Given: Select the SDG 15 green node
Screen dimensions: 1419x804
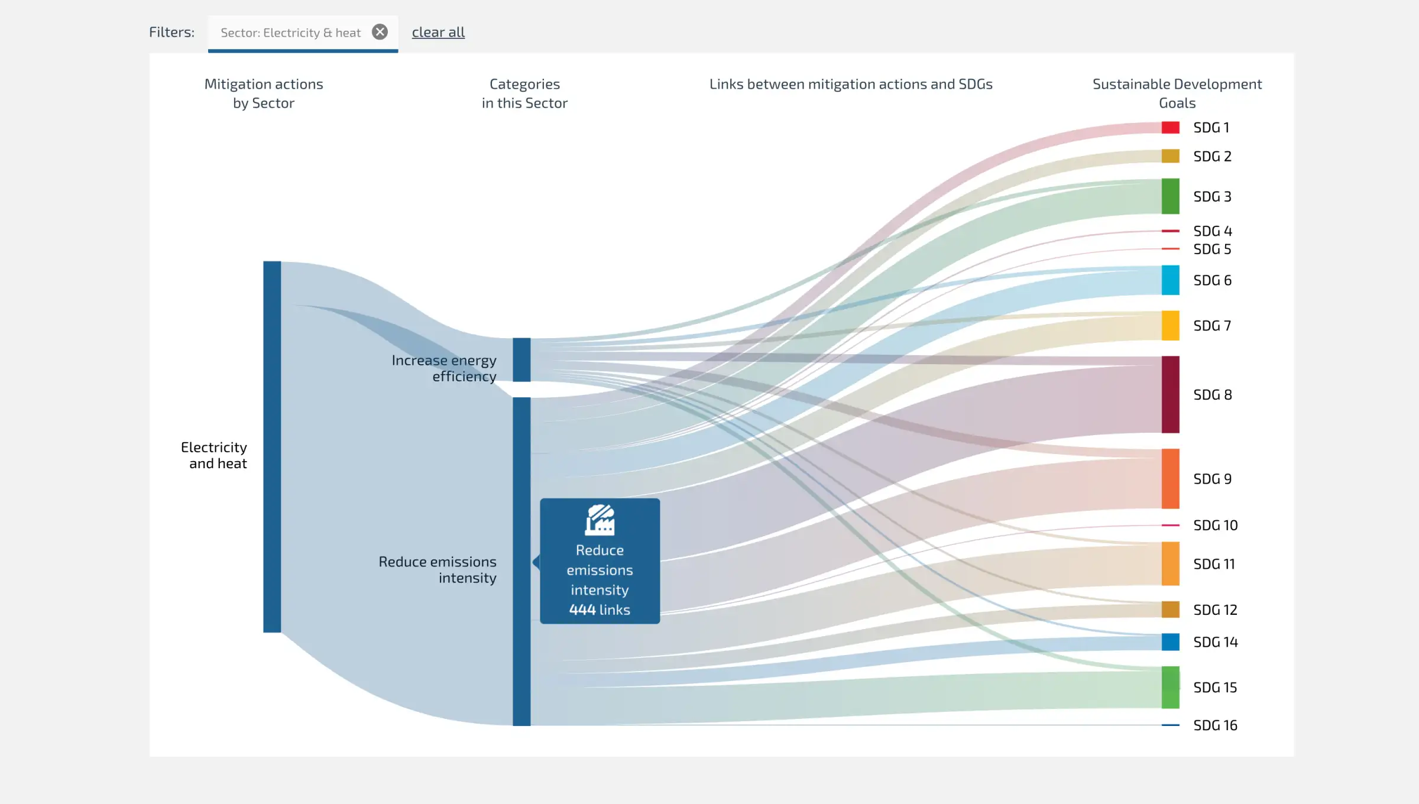Looking at the screenshot, I should 1170,688.
